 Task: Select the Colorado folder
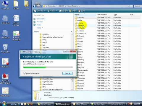click(x=81, y=31)
